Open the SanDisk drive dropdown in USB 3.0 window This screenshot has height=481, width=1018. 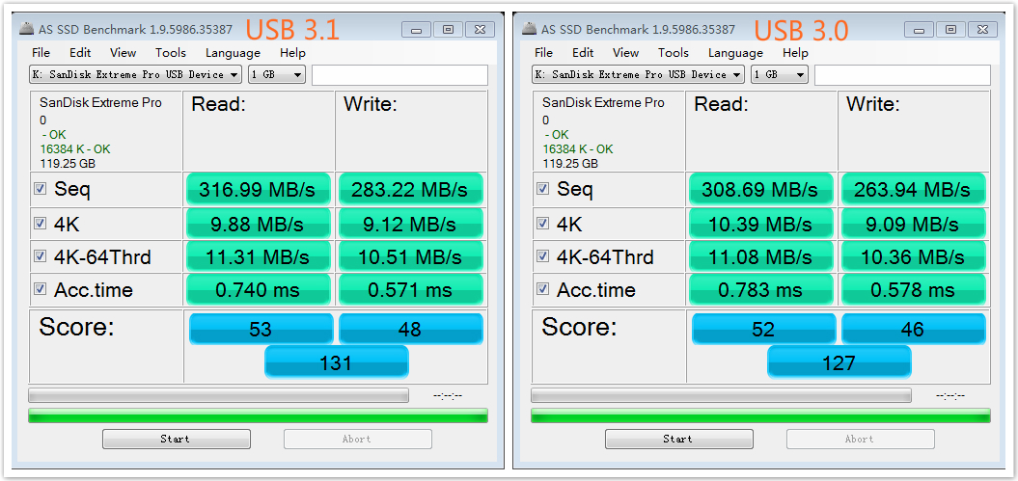[639, 74]
